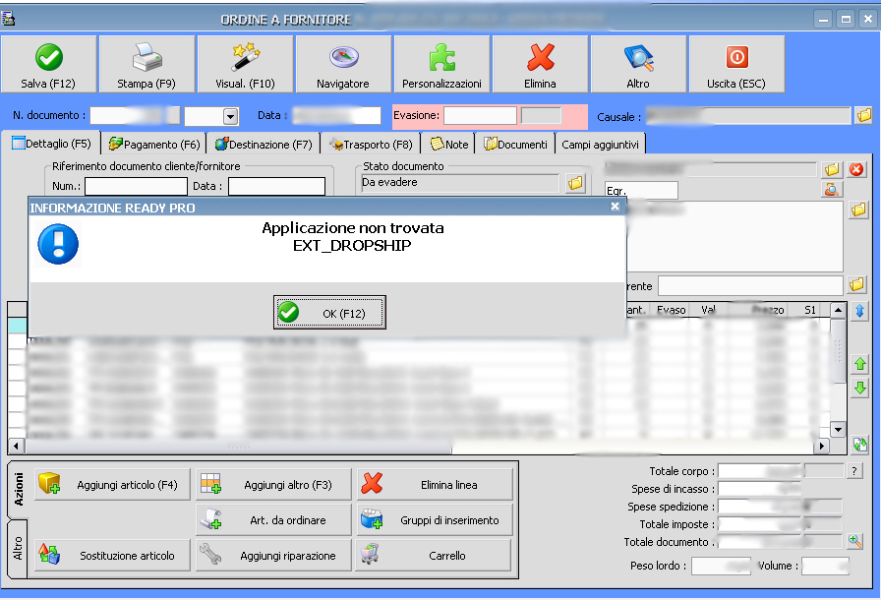Switch to the Trasporto (F8) tab

371,145
